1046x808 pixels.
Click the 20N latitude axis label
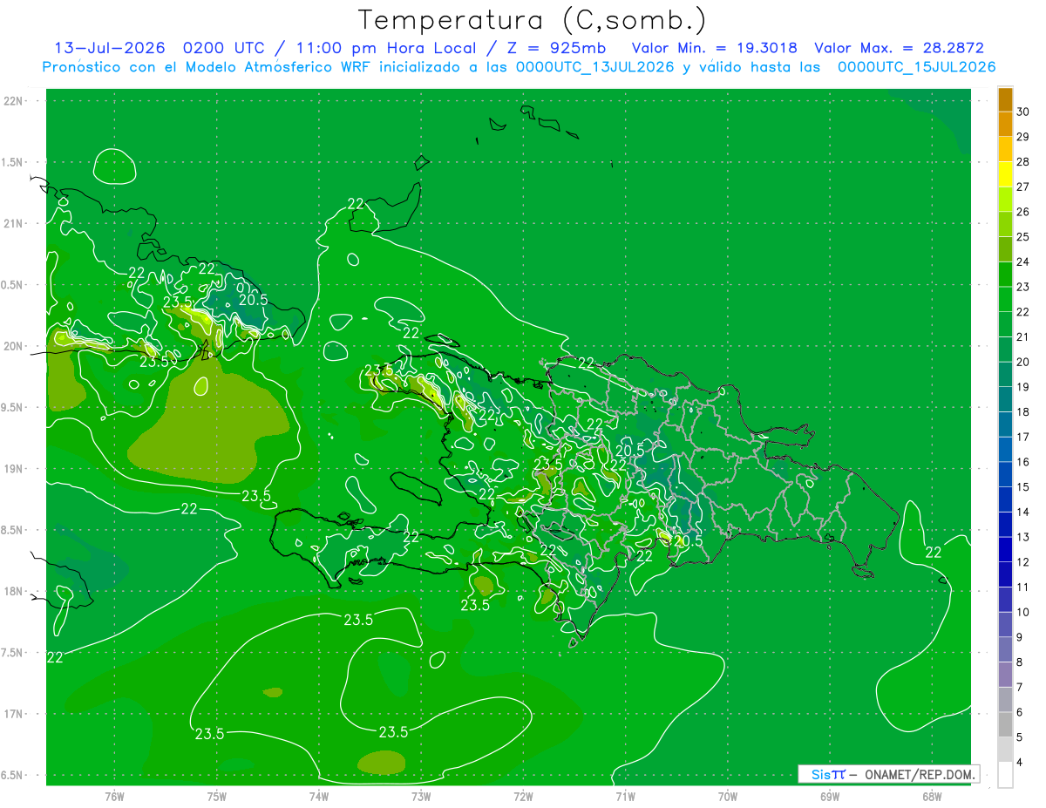coord(14,346)
